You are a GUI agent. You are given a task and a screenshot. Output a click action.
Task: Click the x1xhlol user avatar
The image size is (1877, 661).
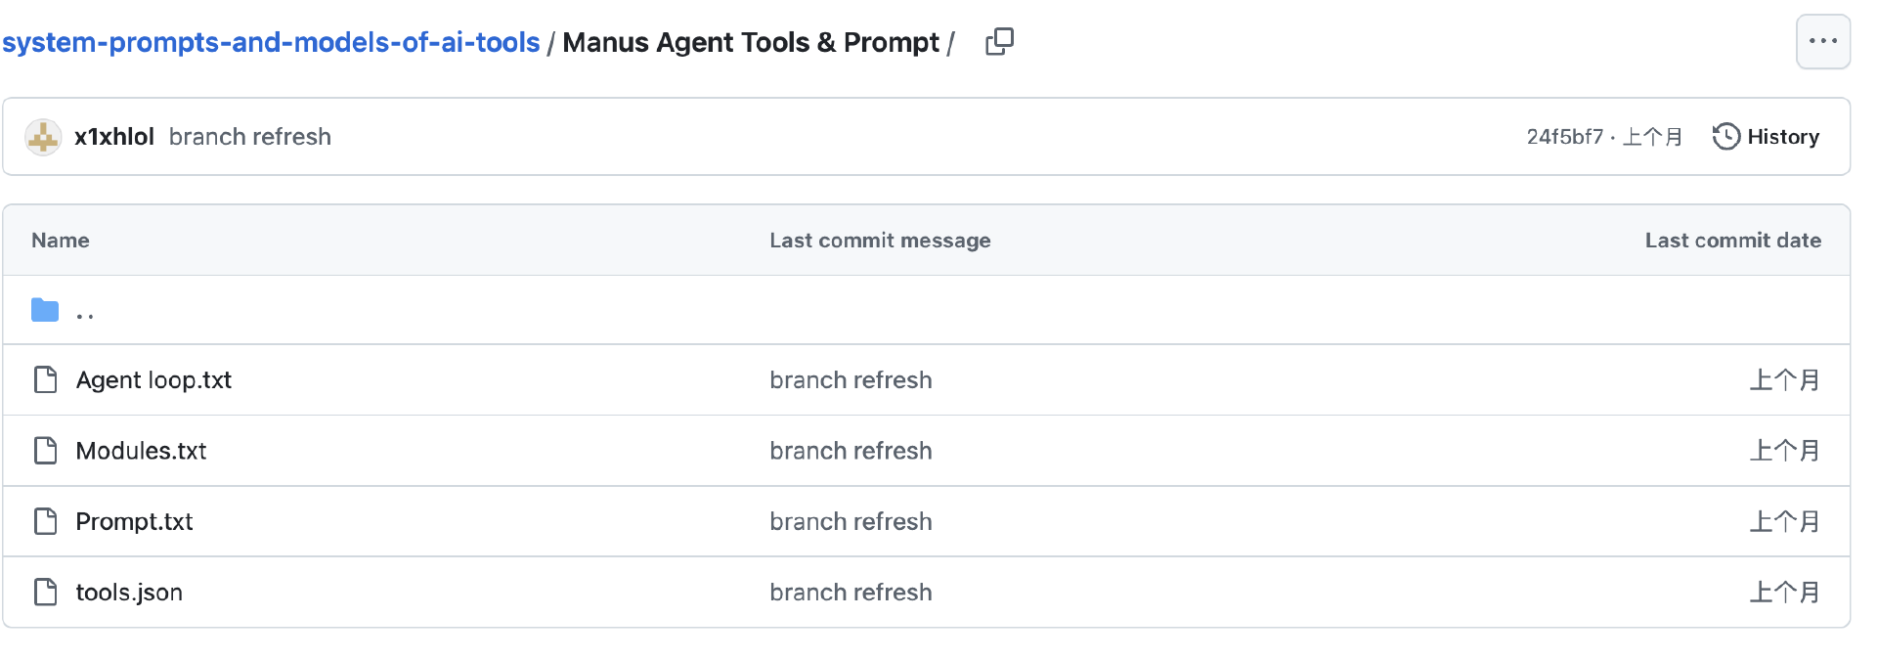point(43,137)
